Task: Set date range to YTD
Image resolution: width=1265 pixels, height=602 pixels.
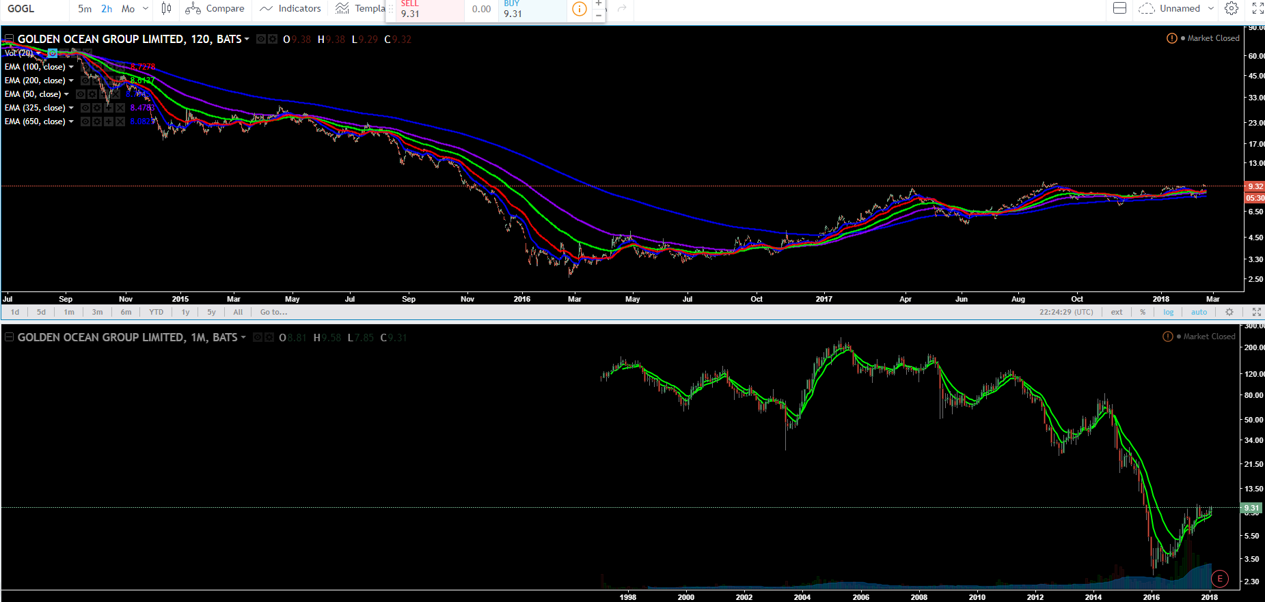Action: 157,312
